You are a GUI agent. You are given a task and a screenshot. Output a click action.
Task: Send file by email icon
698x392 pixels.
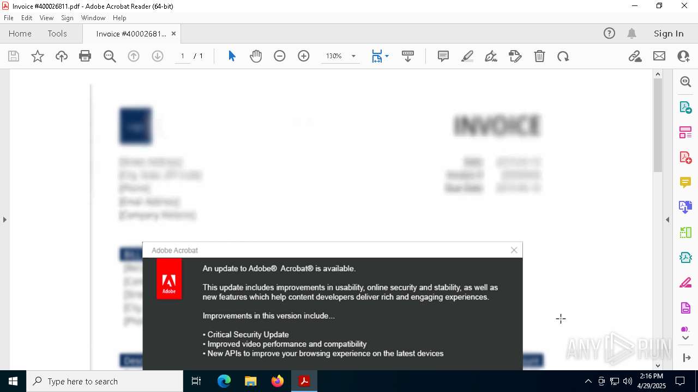pos(659,56)
